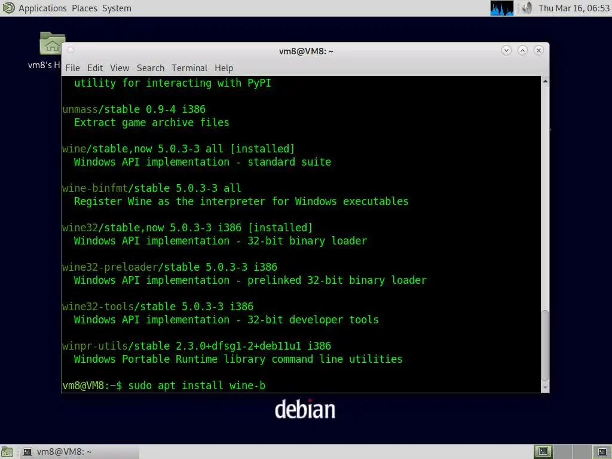This screenshot has width=612, height=459.
Task: Open the Applications menu in the top panel
Action: click(42, 8)
